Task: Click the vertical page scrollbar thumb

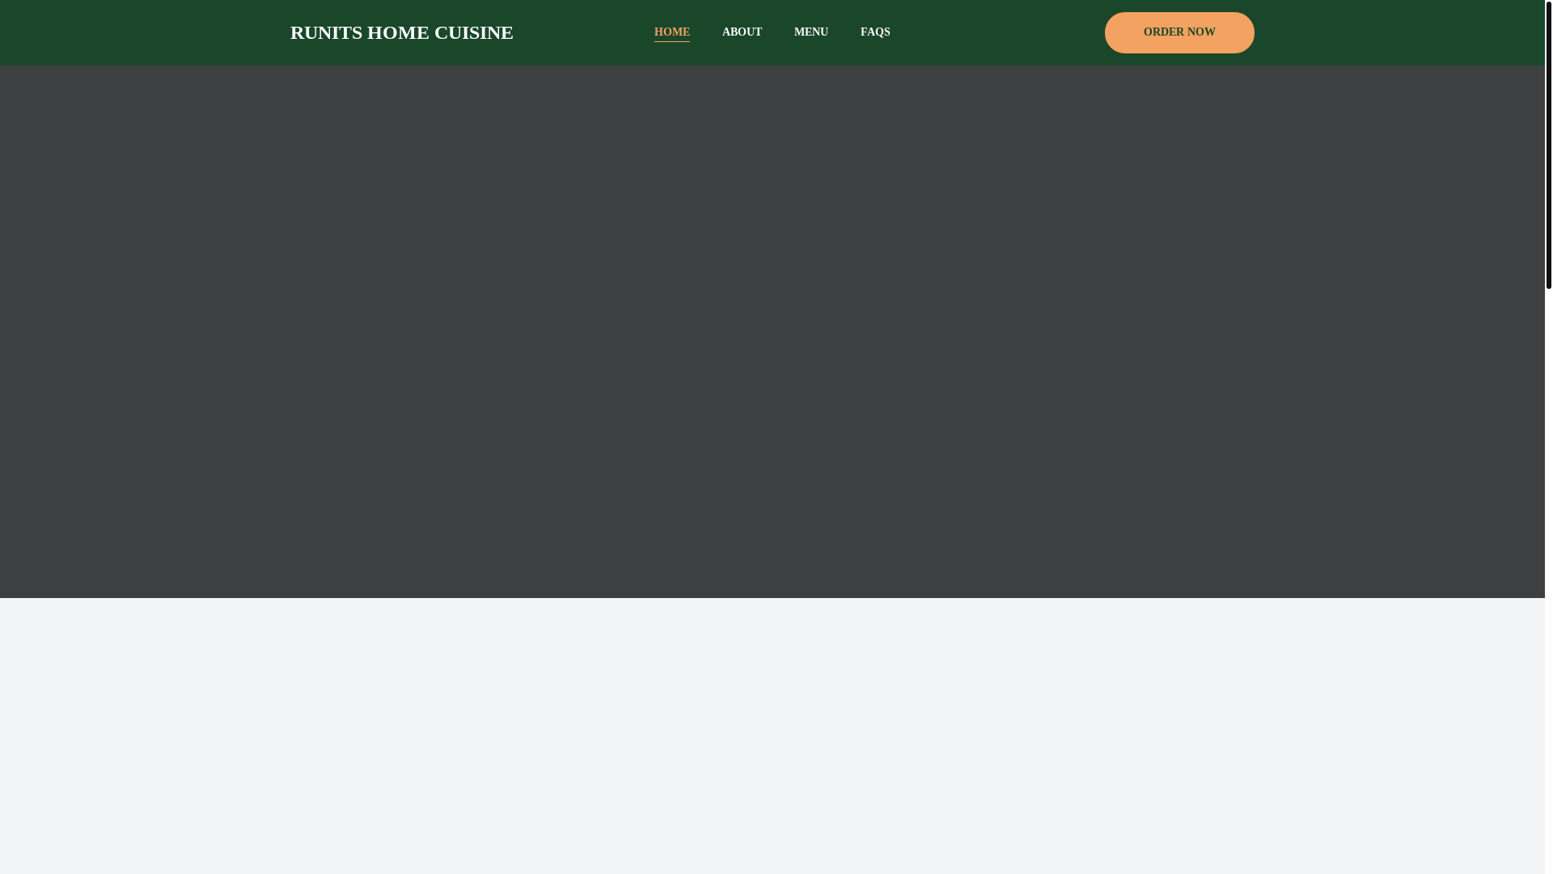Action: coord(1549,145)
